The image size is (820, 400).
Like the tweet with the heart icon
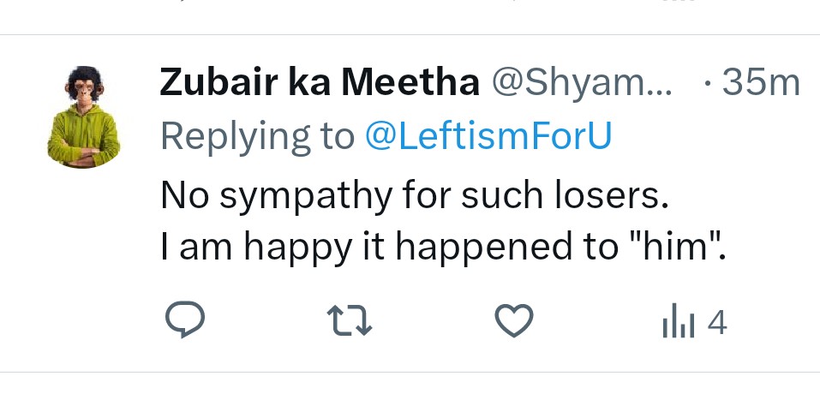[515, 322]
